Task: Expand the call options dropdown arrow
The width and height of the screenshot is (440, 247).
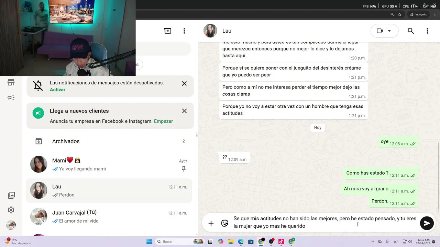Action: (x=389, y=31)
